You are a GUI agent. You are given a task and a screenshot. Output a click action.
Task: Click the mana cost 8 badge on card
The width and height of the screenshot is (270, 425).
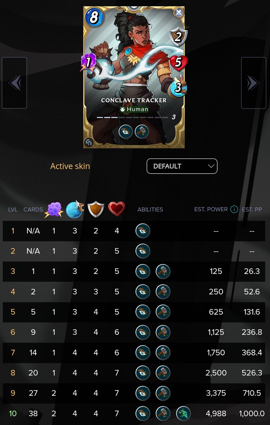tap(93, 18)
